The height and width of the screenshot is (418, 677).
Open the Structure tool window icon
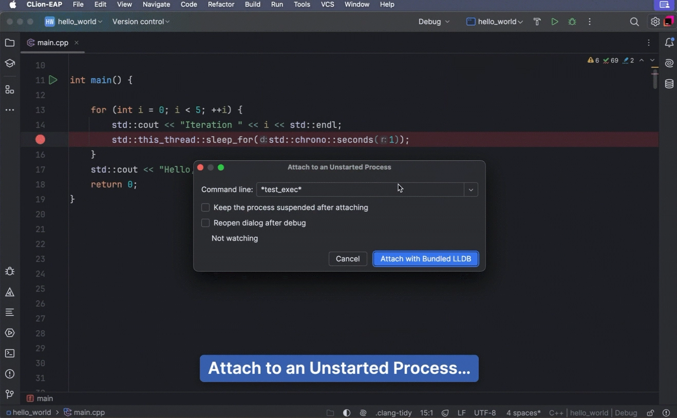[x=10, y=90]
